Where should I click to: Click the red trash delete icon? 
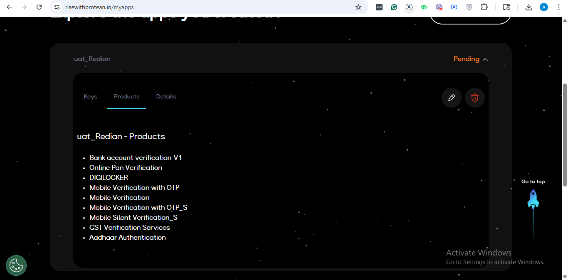click(474, 98)
